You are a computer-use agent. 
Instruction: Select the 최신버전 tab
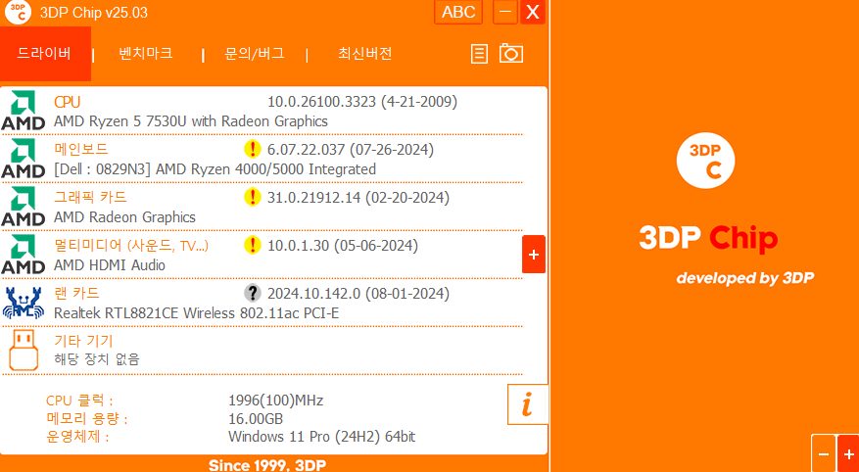365,54
